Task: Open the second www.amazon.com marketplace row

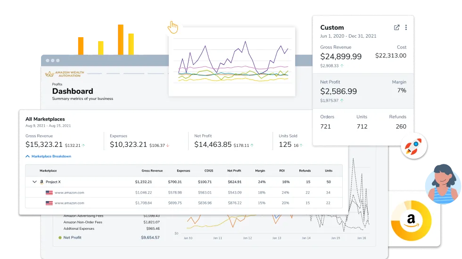Action: 184,203
